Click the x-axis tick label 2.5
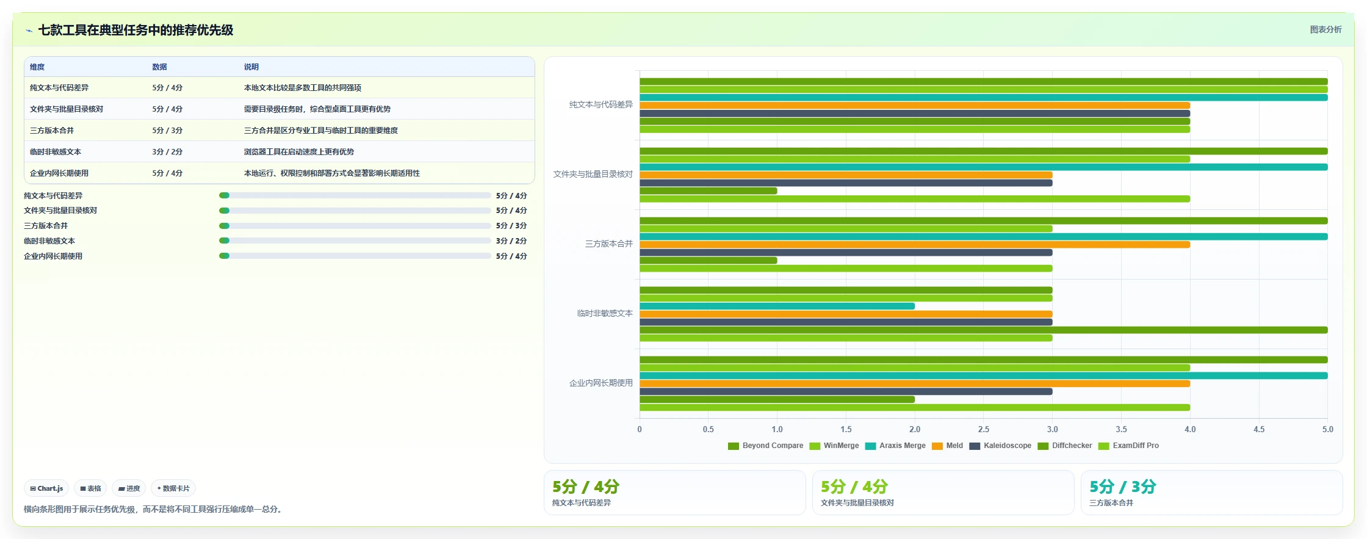Viewport: 1367px width, 539px height. click(984, 430)
